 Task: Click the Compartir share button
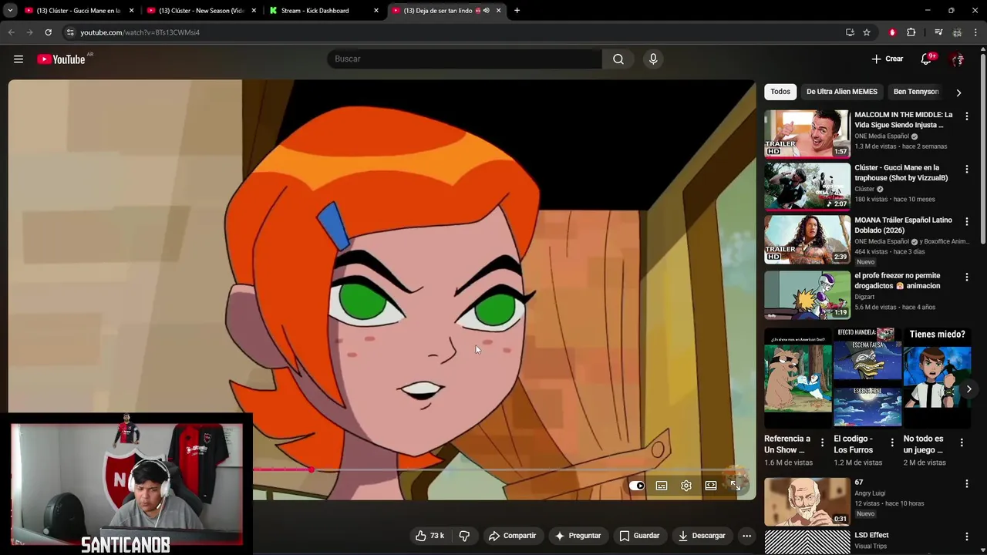513,536
